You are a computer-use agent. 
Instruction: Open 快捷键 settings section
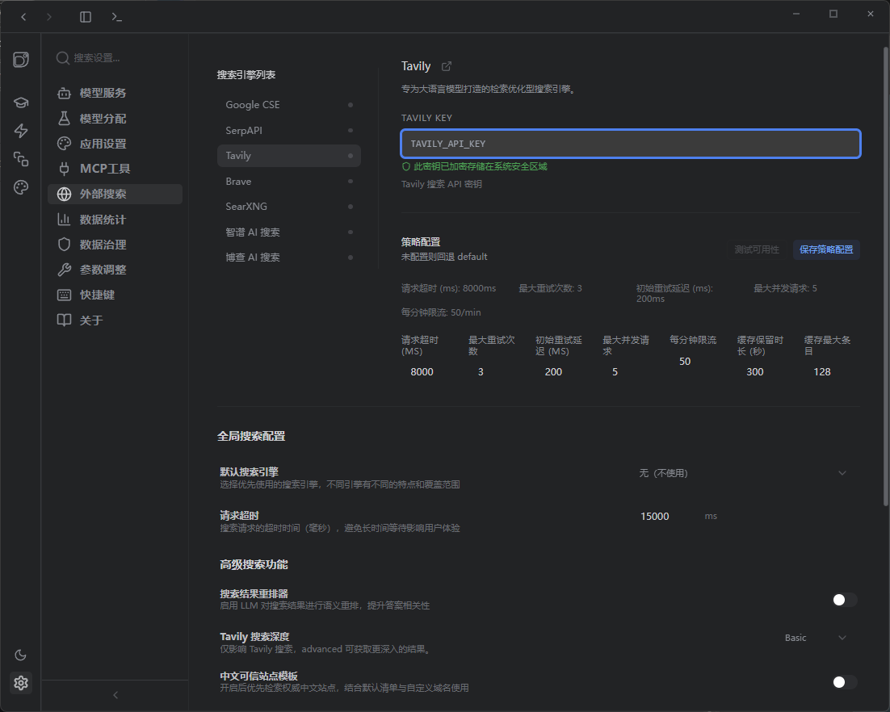pos(115,295)
